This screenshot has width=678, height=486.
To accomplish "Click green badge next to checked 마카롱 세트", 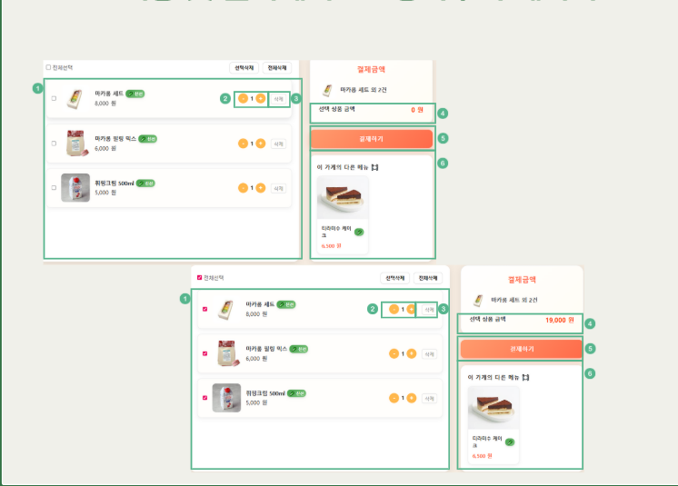I will [286, 304].
